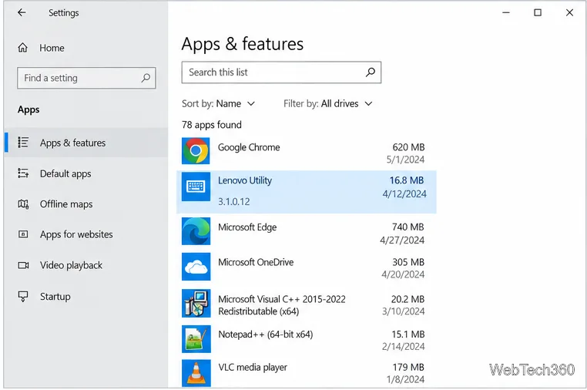Open Offline maps settings
This screenshot has width=587, height=390.
coord(66,204)
